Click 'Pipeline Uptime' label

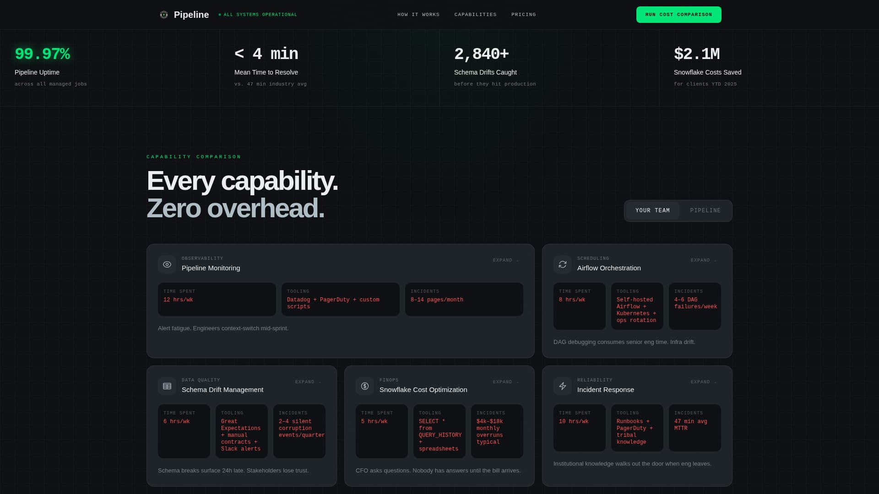[x=37, y=72]
